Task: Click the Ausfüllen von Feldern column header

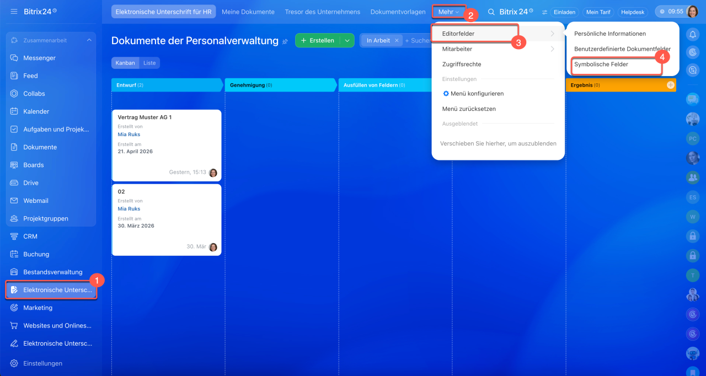Action: [x=386, y=85]
